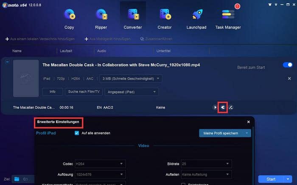Click the Start button
Screen dimensions: 297x185
[x=271, y=179]
